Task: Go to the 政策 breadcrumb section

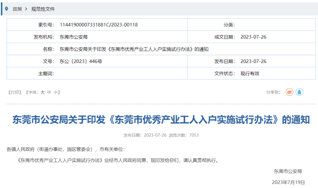Action: pyautogui.click(x=17, y=9)
